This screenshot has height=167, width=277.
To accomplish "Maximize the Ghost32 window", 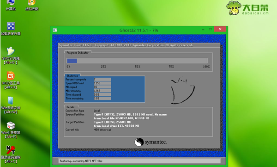I will coord(210,29).
